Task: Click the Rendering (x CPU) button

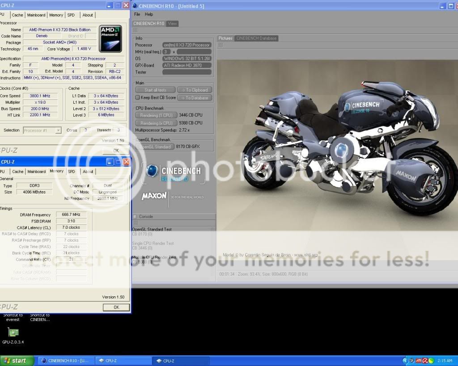Action: pyautogui.click(x=156, y=123)
